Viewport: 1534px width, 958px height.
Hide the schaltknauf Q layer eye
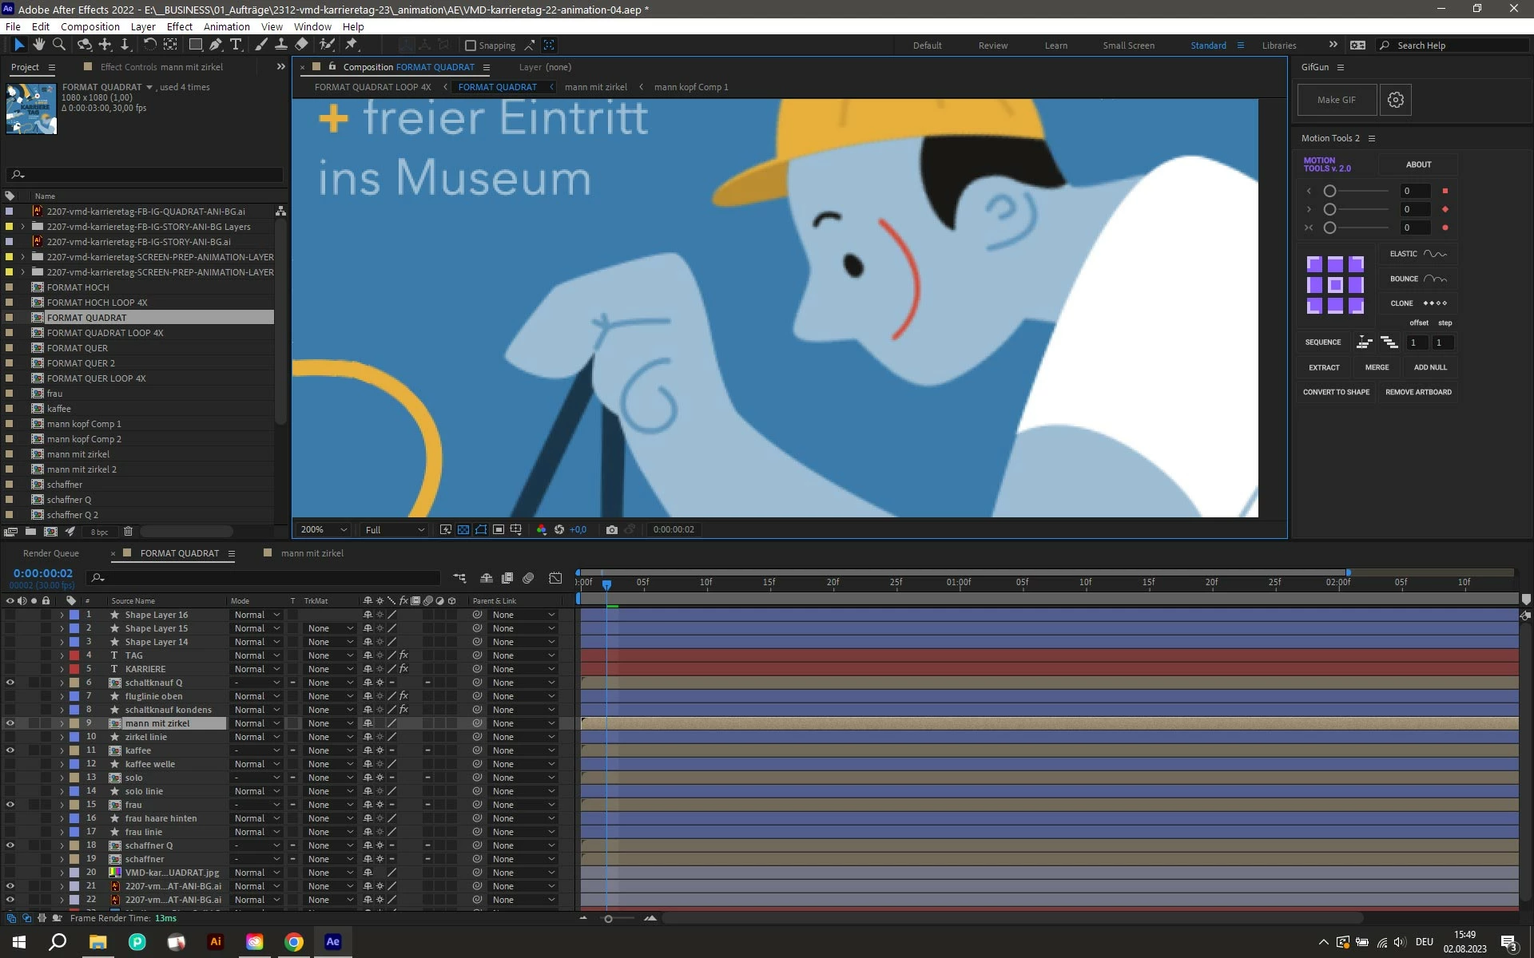[10, 683]
